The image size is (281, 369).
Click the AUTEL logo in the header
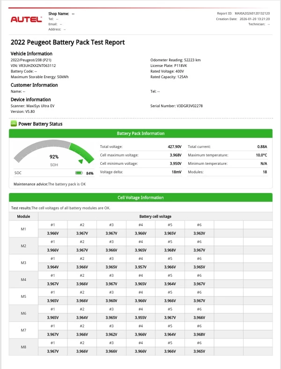click(26, 20)
